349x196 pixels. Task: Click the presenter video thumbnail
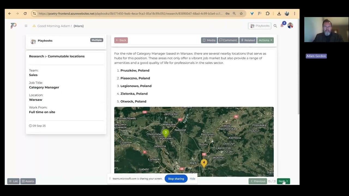pyautogui.click(x=326, y=30)
